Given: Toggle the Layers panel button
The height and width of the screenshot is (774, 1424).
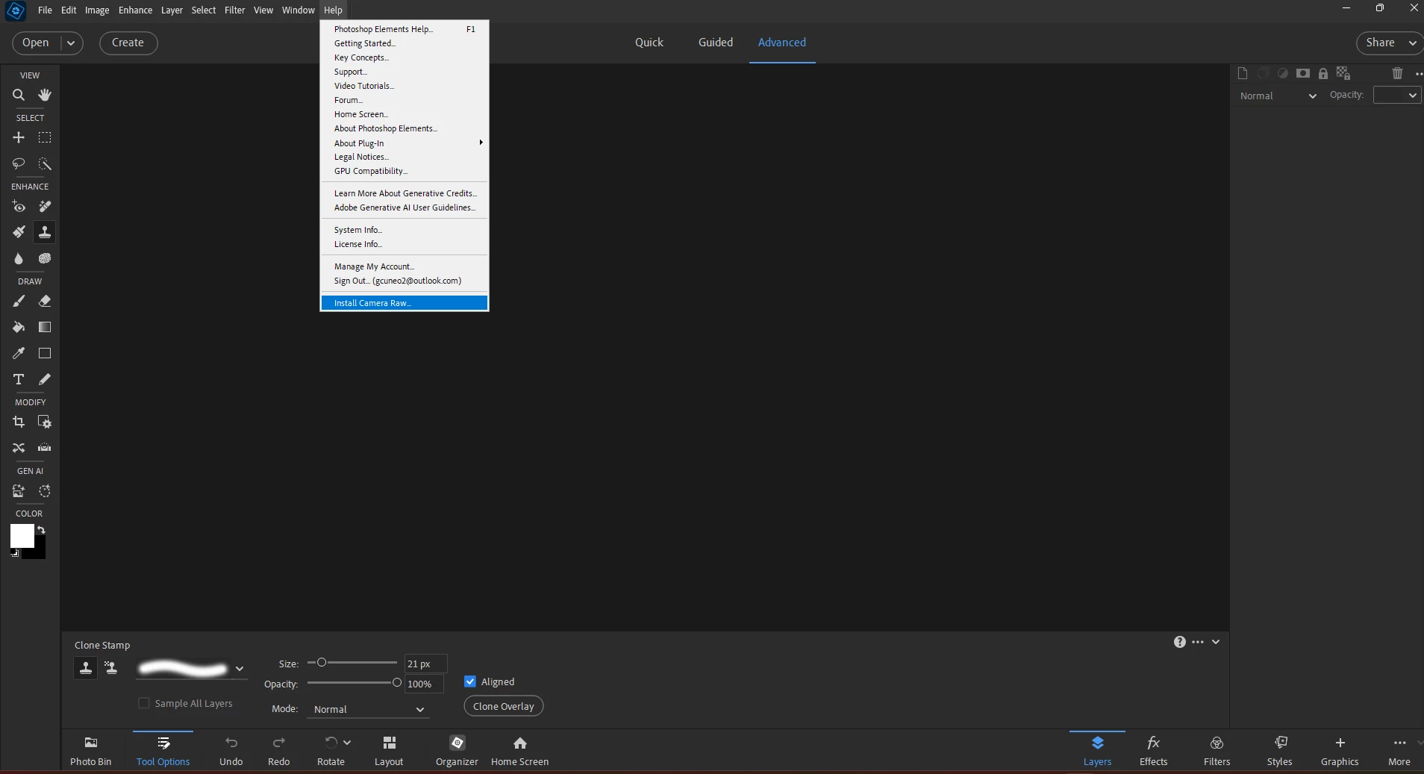Looking at the screenshot, I should 1097,751.
